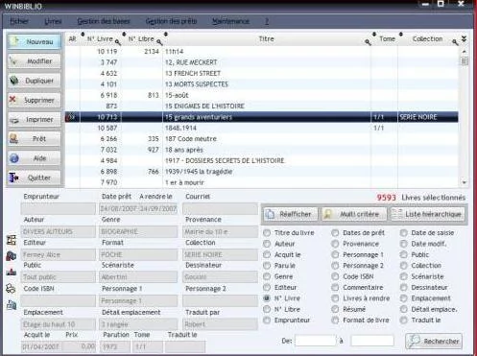This screenshot has width=477, height=356.
Task: Select Code ISBN radio button
Action: (x=335, y=276)
